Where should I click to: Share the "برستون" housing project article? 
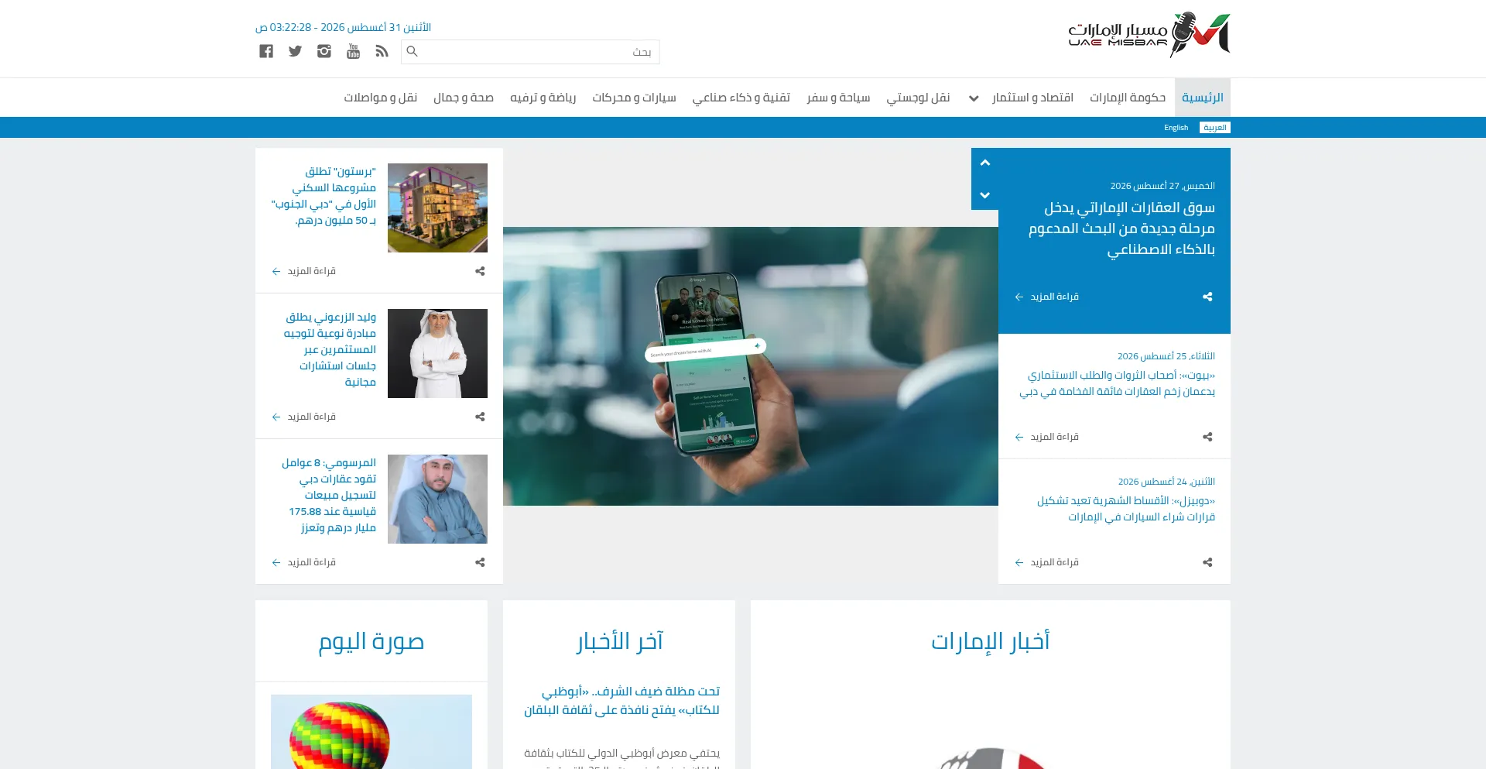coord(480,271)
